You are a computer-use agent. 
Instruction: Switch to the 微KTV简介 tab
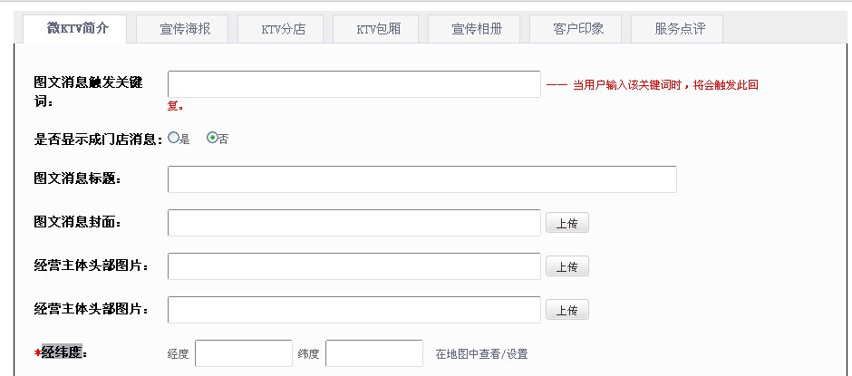click(77, 28)
